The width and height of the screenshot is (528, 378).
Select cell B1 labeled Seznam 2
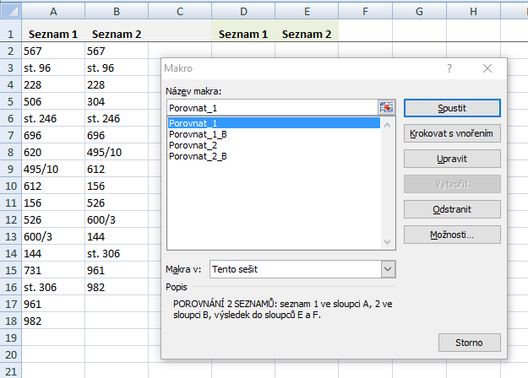117,35
